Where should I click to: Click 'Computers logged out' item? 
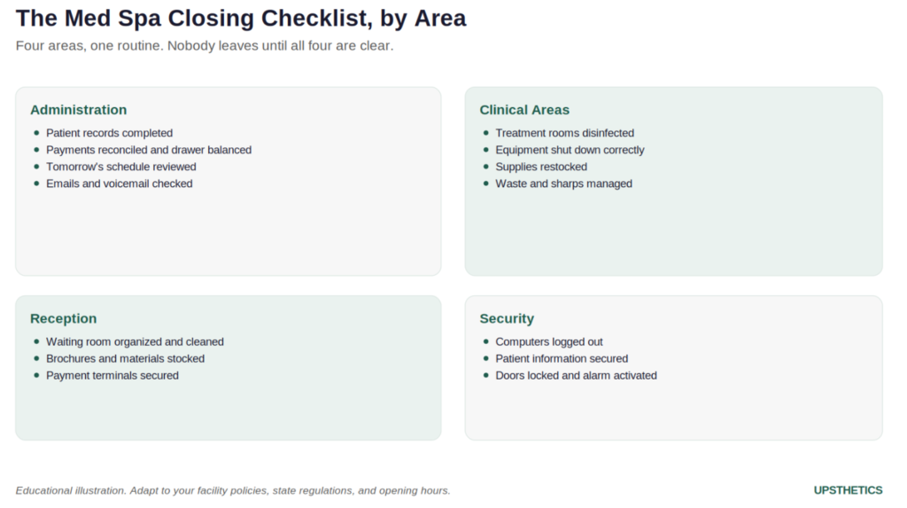(x=549, y=341)
